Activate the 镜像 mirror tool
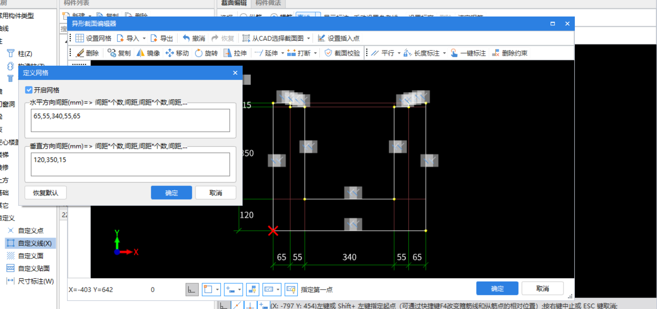The width and height of the screenshot is (657, 309). click(148, 53)
